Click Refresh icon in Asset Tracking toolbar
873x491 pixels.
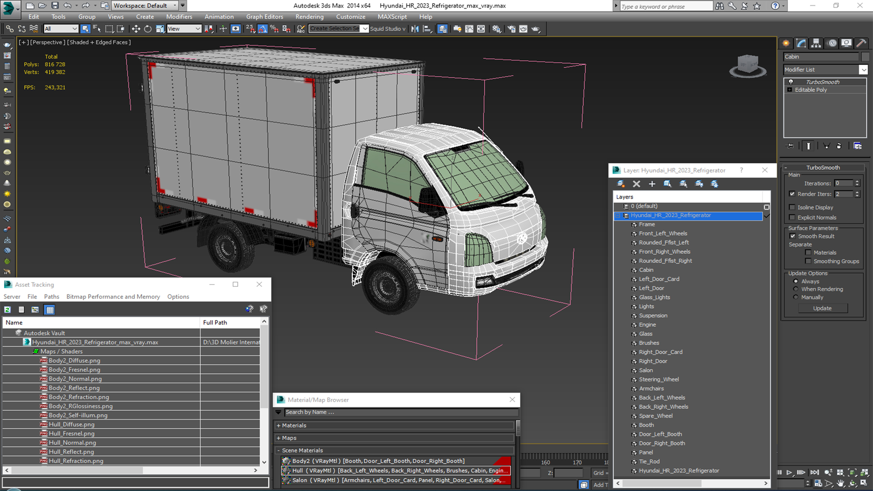click(x=8, y=310)
